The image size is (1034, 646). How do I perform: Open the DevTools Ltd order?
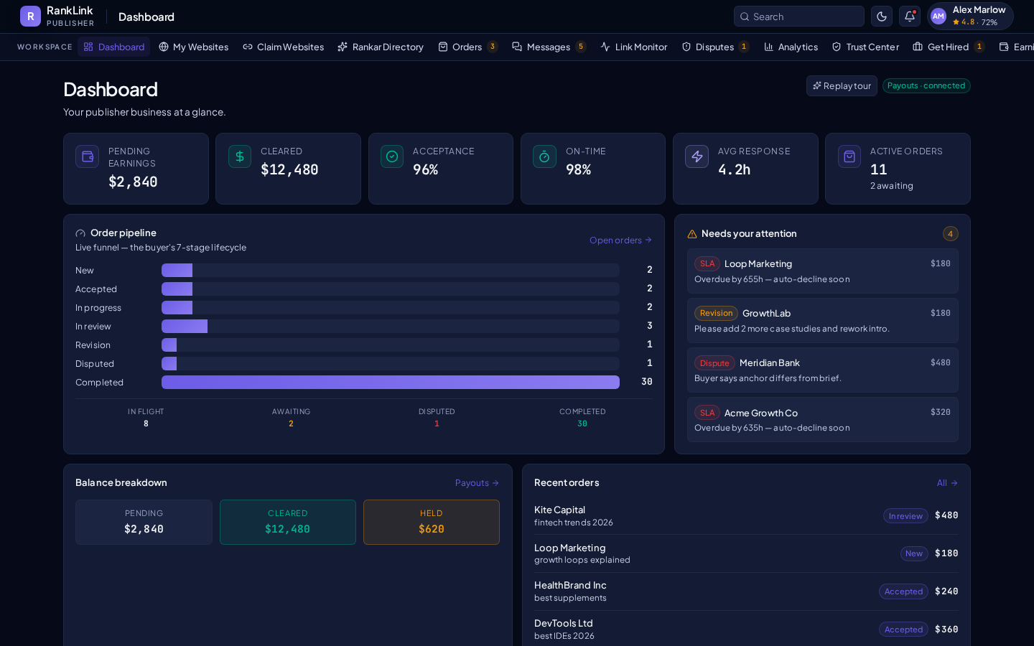click(x=746, y=629)
